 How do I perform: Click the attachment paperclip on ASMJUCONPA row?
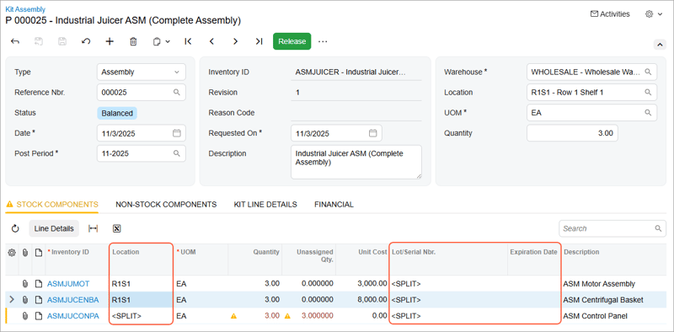click(25, 316)
